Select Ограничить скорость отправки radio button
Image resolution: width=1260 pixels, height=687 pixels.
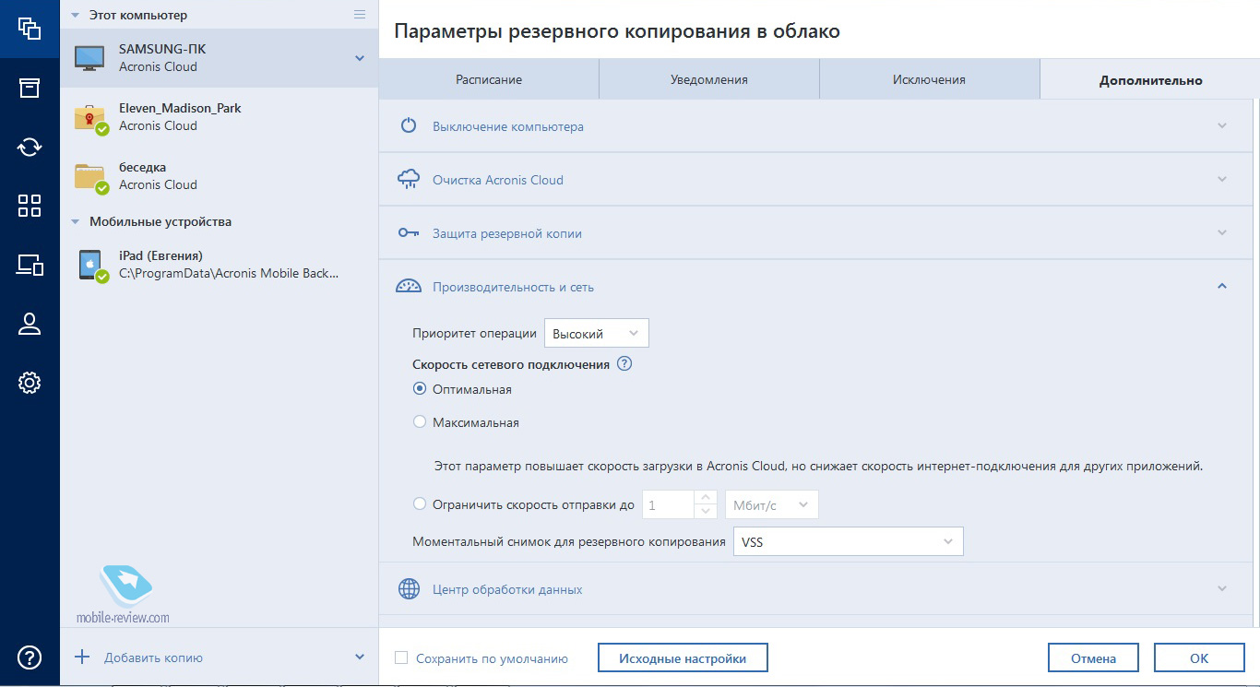(420, 504)
